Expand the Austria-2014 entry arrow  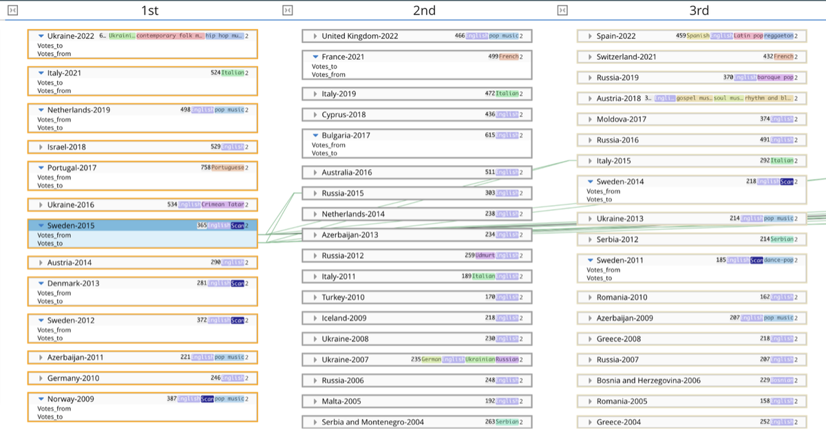coord(41,263)
